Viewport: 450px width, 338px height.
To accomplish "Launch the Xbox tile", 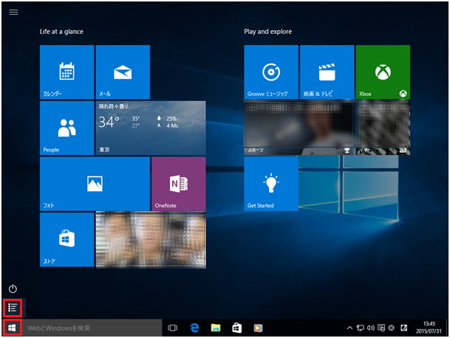I will [383, 72].
